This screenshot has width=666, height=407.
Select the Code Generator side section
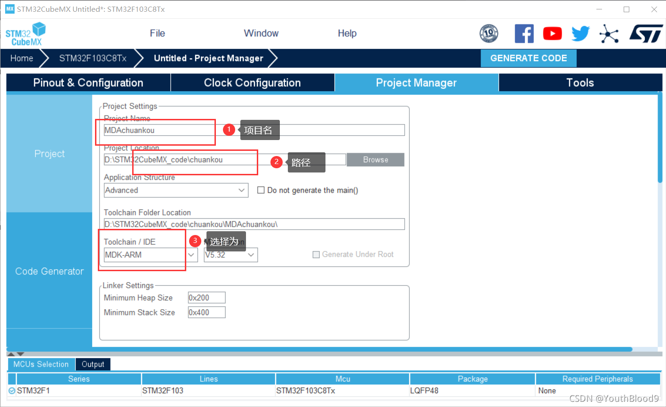coord(49,271)
